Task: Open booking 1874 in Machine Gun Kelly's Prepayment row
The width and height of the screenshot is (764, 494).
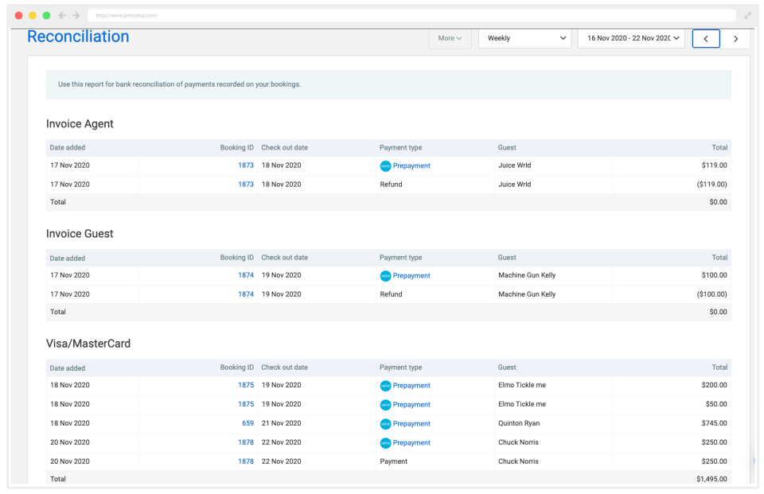Action: (x=246, y=275)
